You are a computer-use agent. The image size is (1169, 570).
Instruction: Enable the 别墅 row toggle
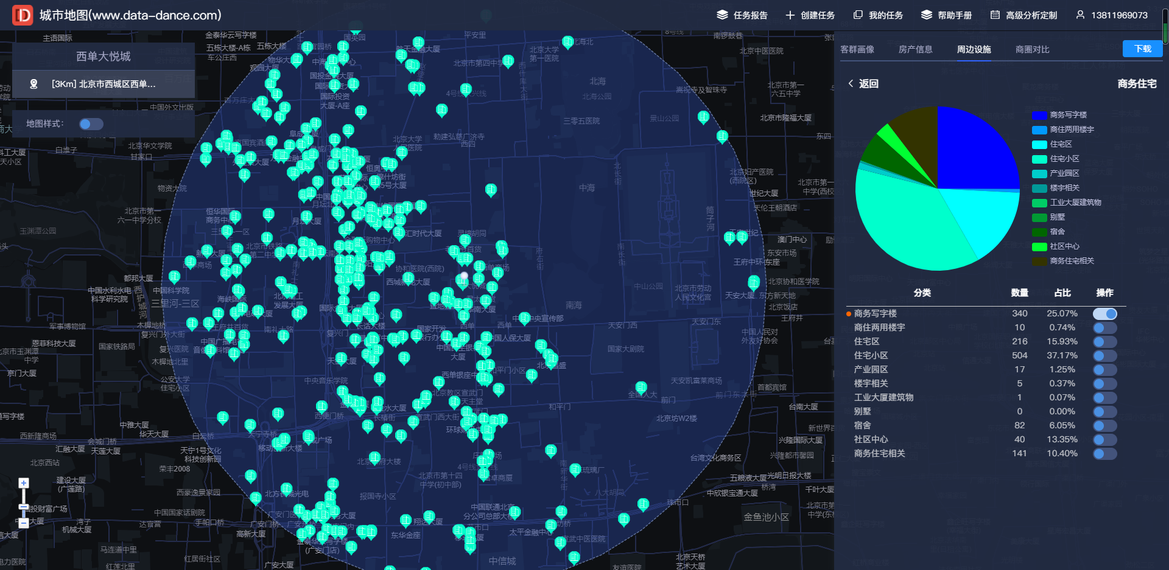pos(1104,412)
